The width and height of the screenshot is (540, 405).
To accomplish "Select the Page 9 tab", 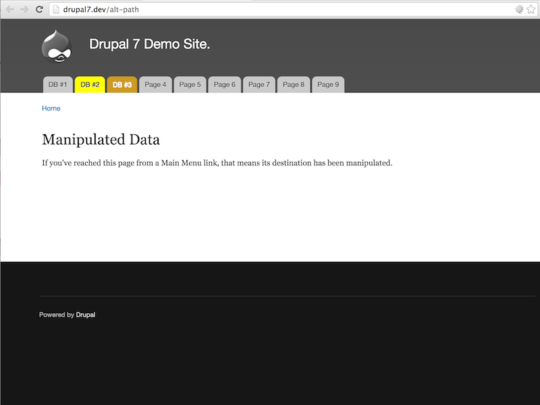I will (x=328, y=84).
